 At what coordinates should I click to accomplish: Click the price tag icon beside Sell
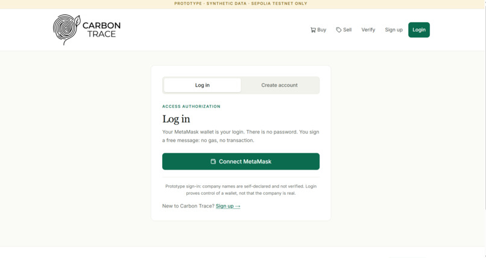coord(339,29)
